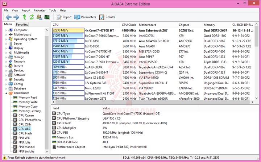Expand the Computer tree node
Screen dimensions: 261x162
tap(6, 30)
